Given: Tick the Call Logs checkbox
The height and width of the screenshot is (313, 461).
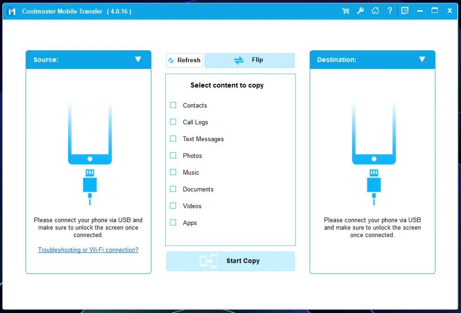Looking at the screenshot, I should [x=173, y=122].
